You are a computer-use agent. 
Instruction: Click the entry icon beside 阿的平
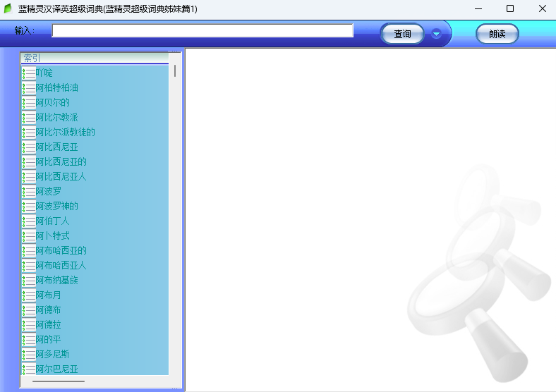pos(29,340)
